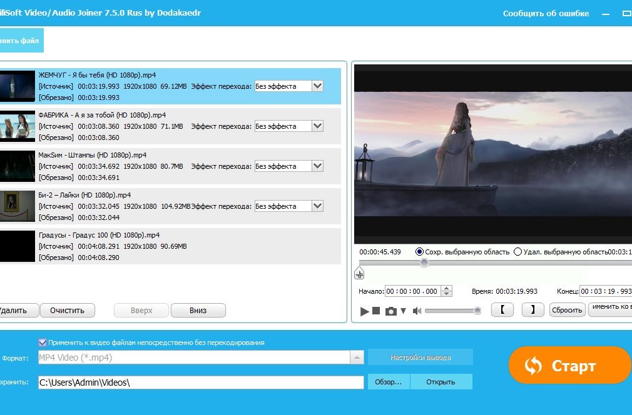Click the Начало start time field
Screen dimensions: 632x415
click(413, 291)
